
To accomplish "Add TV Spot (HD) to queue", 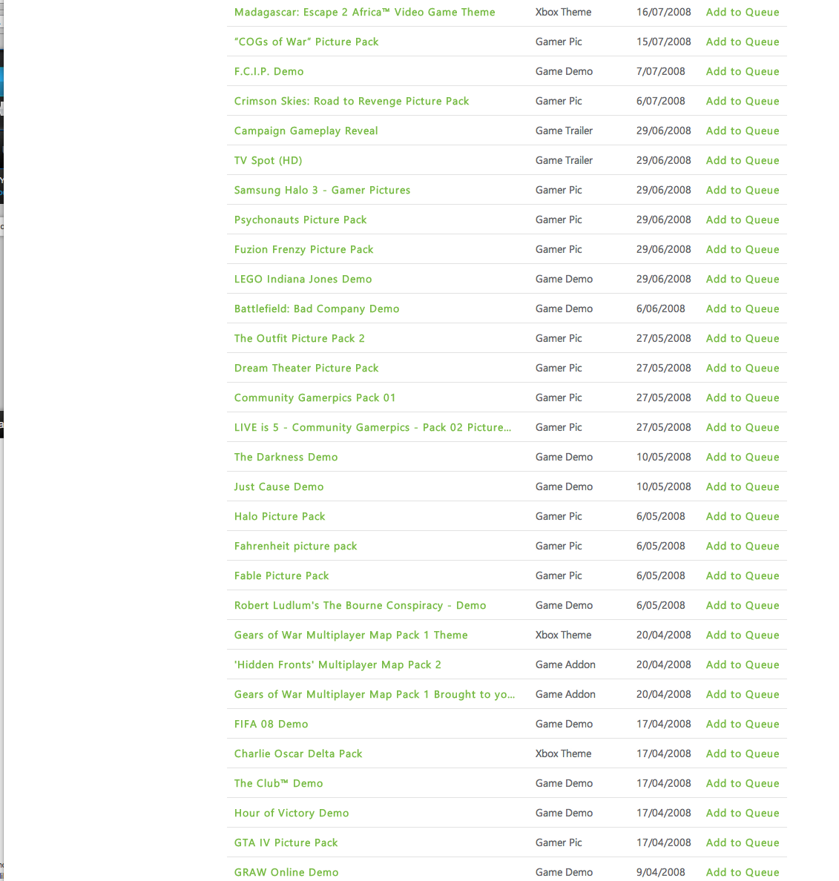I will tap(743, 161).
